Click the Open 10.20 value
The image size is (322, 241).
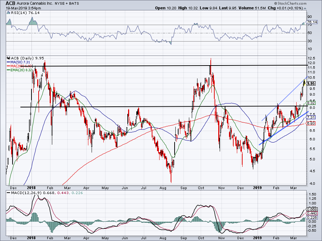[x=166, y=8]
